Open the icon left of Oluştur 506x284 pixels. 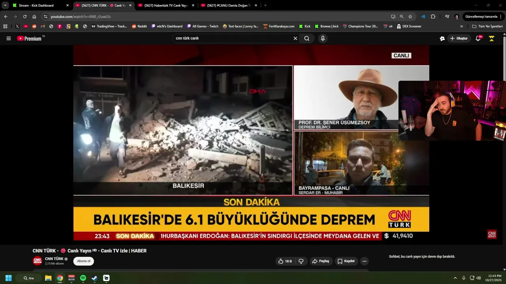[x=442, y=38]
